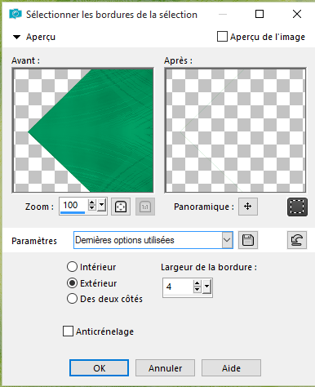315x387 pixels.
Task: Enable the Anticrénelage checkbox
Action: point(68,331)
